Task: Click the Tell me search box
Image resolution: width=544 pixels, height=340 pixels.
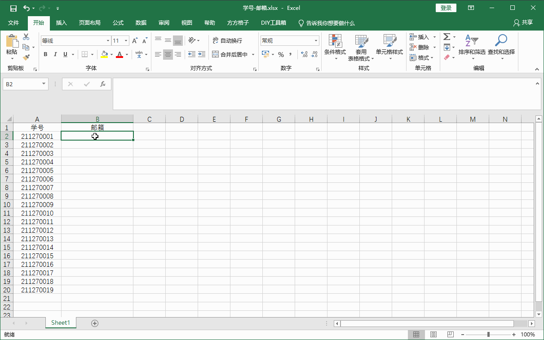Action: pyautogui.click(x=327, y=23)
